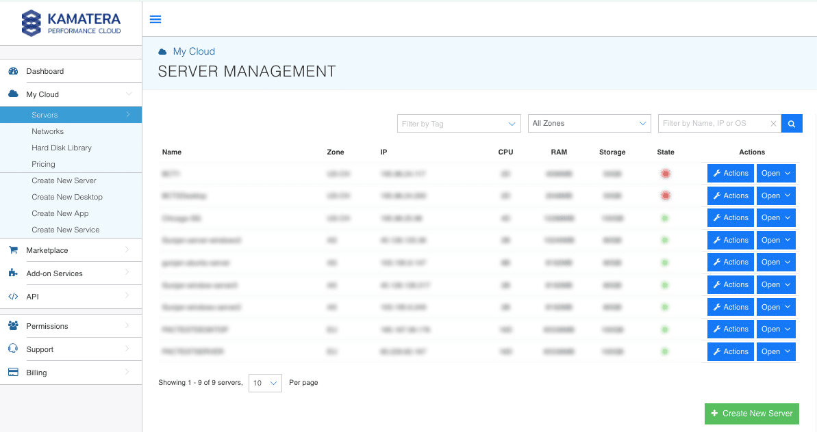This screenshot has width=817, height=432.
Task: Clear the name filter with X icon
Action: click(773, 124)
